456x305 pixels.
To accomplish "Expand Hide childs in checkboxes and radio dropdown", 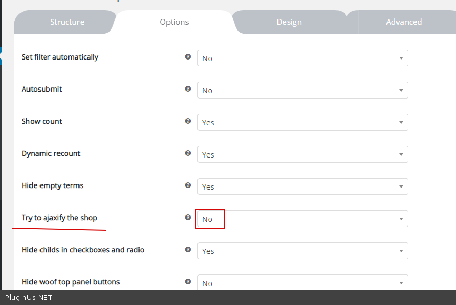I will [x=302, y=251].
